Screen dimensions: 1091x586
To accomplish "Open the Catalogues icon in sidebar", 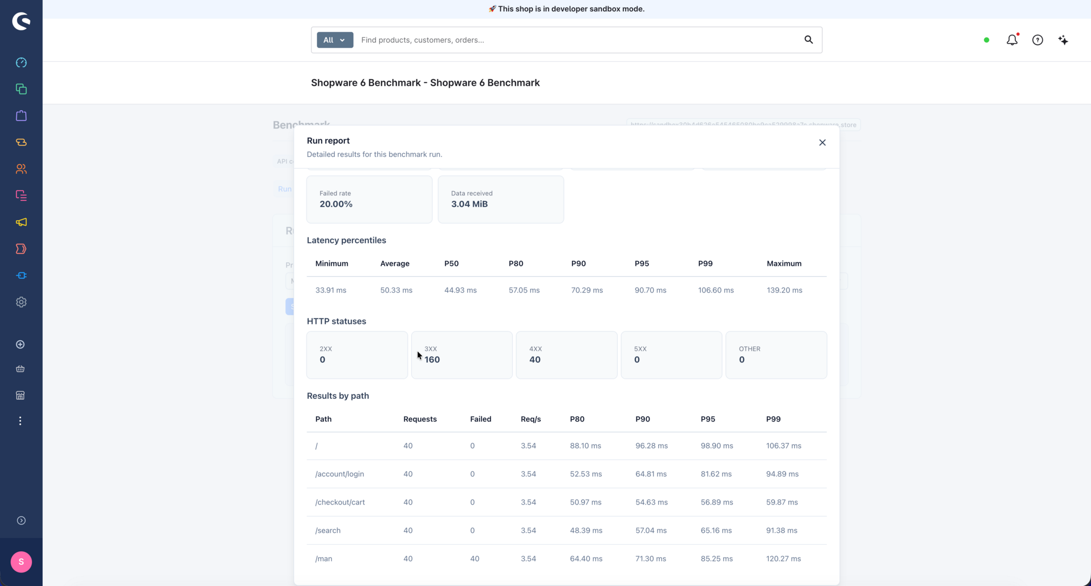I will tap(21, 89).
